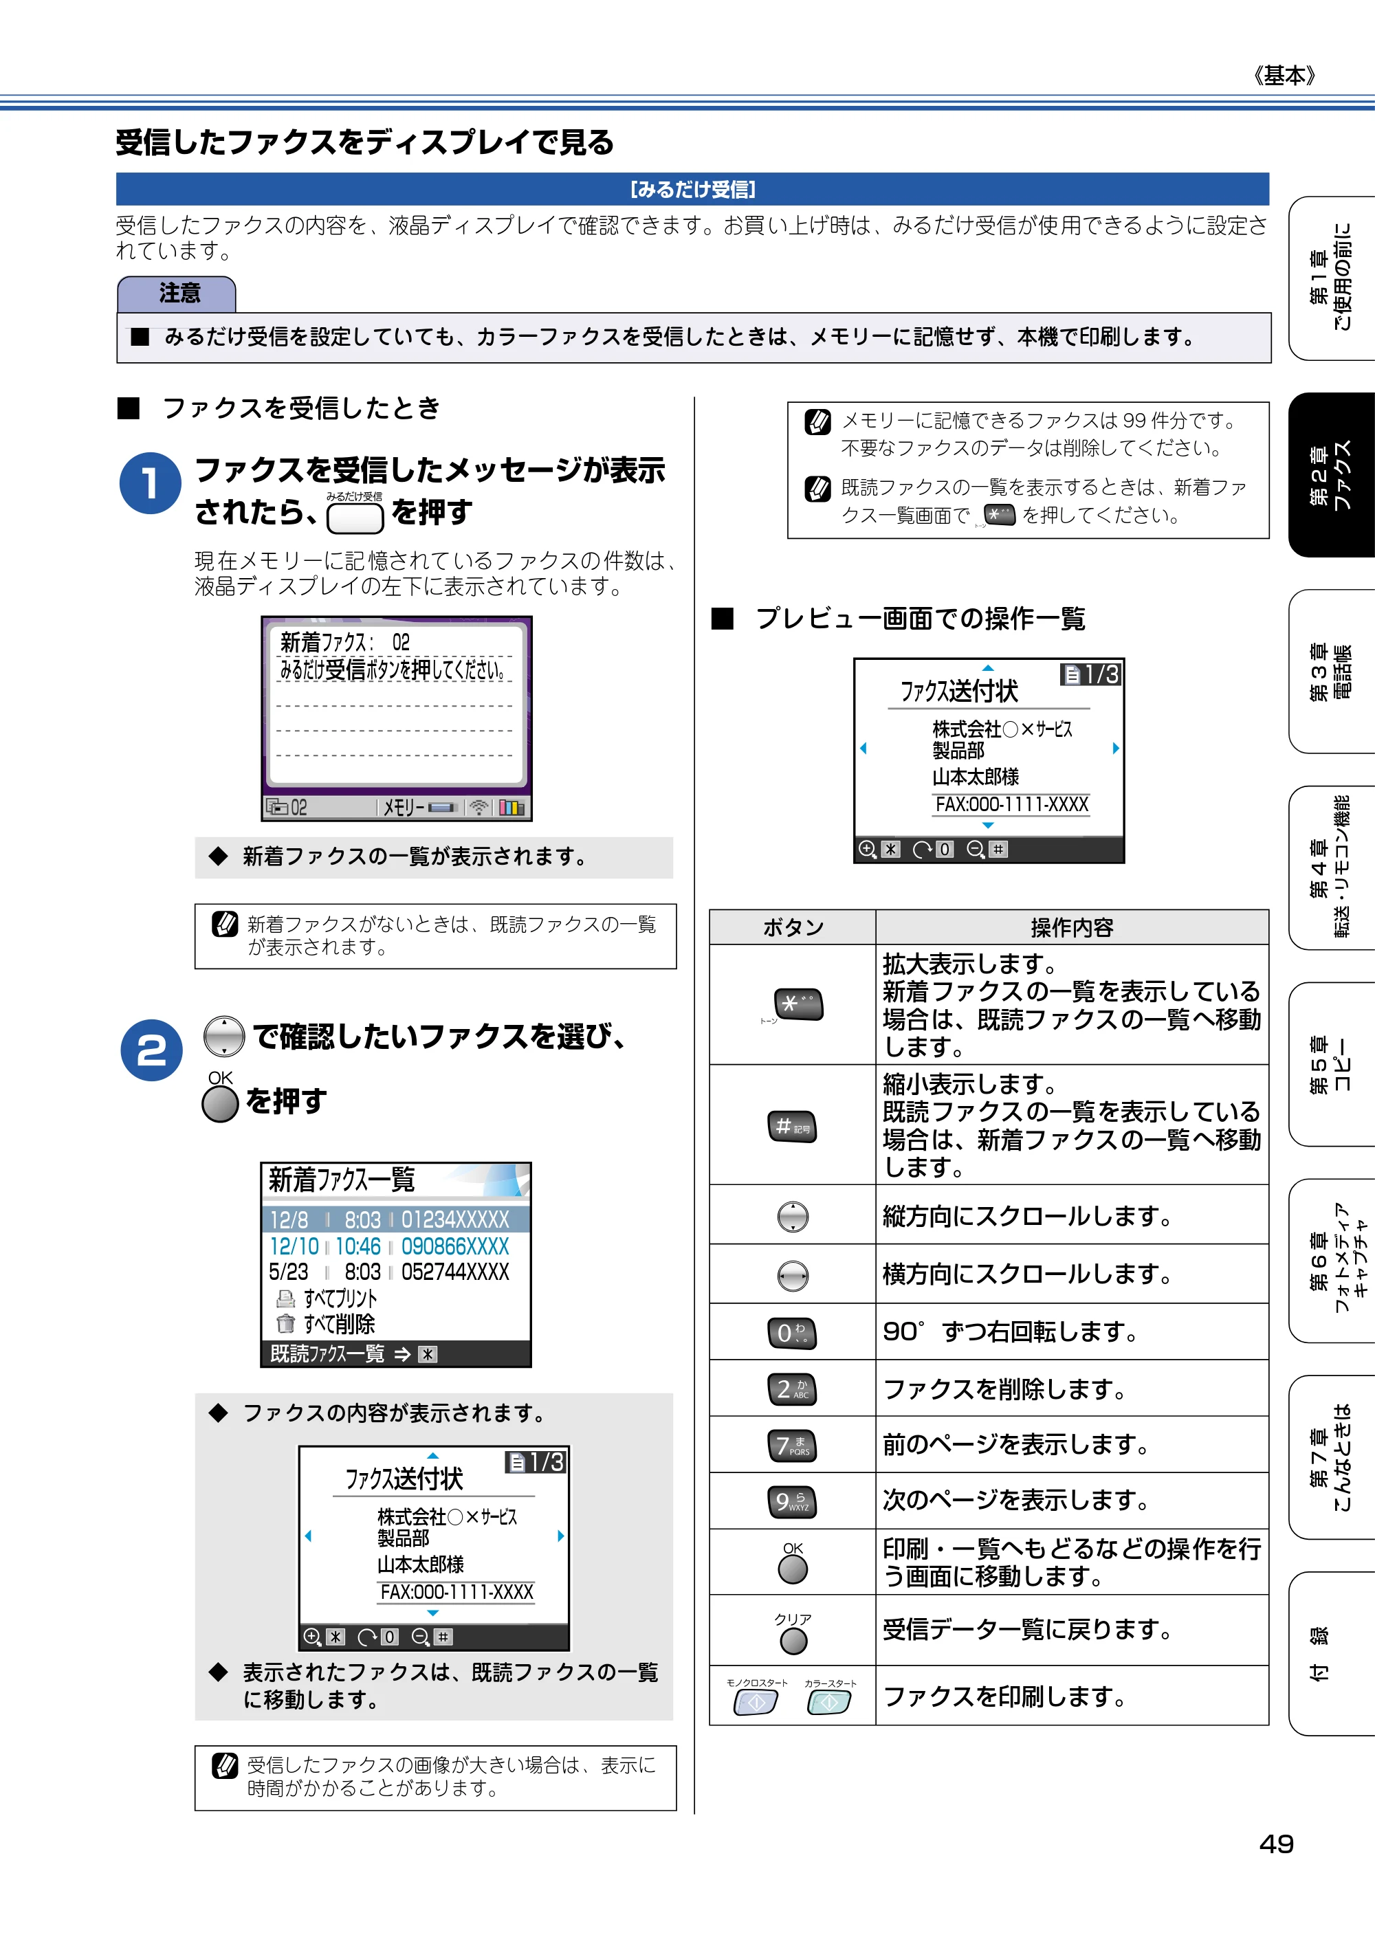The height and width of the screenshot is (1946, 1375).
Task: Open the 第1章 ご使用の前に side tab
Action: pyautogui.click(x=1331, y=278)
